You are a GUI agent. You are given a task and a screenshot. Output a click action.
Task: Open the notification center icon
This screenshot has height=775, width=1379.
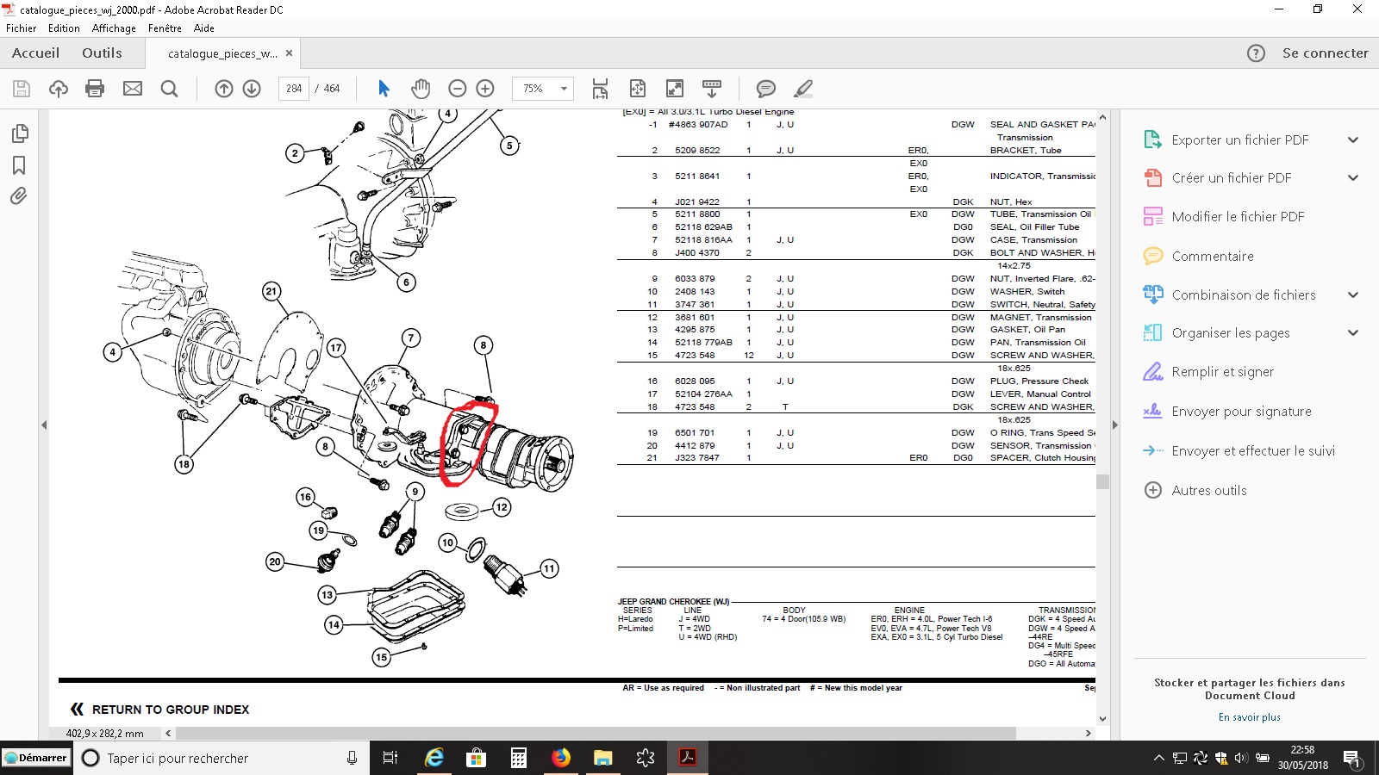point(1351,759)
